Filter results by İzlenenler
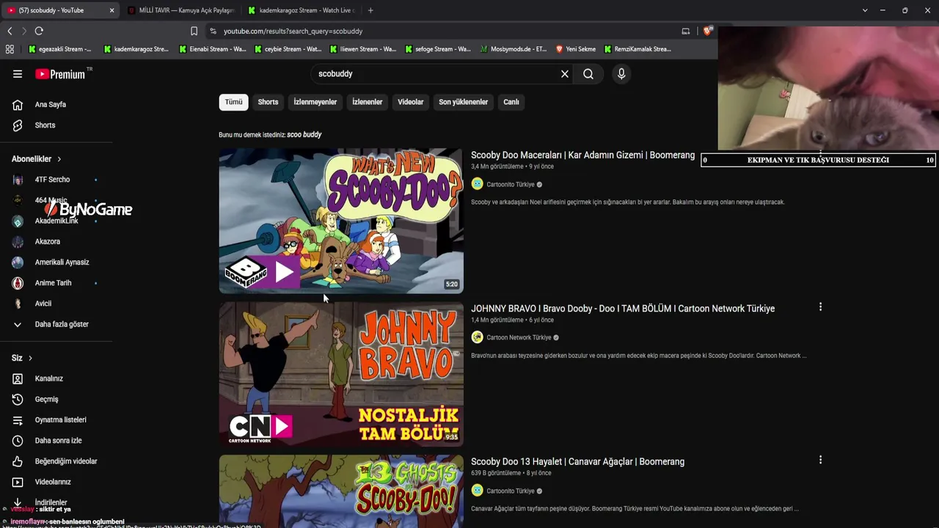Screen dimensions: 939x528 pyautogui.click(x=368, y=102)
